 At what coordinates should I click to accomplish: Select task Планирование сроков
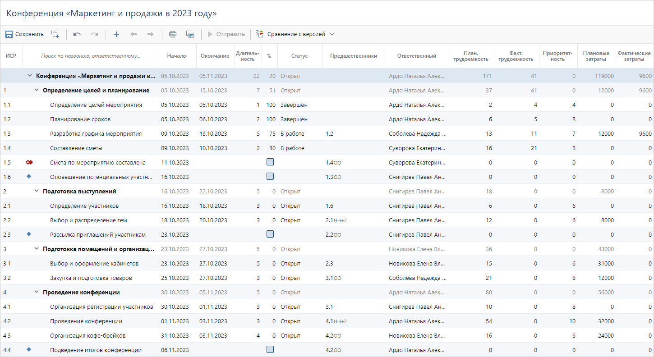(x=80, y=119)
